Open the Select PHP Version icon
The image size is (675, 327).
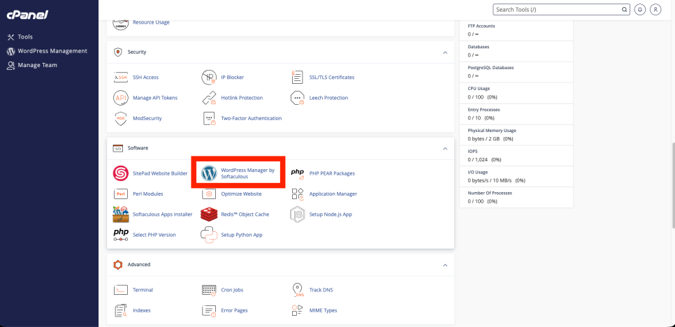(x=120, y=235)
